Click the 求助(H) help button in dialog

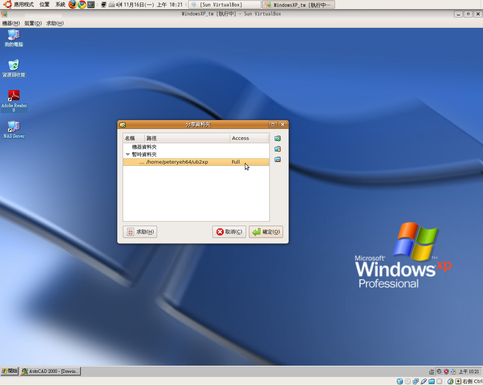pos(140,232)
